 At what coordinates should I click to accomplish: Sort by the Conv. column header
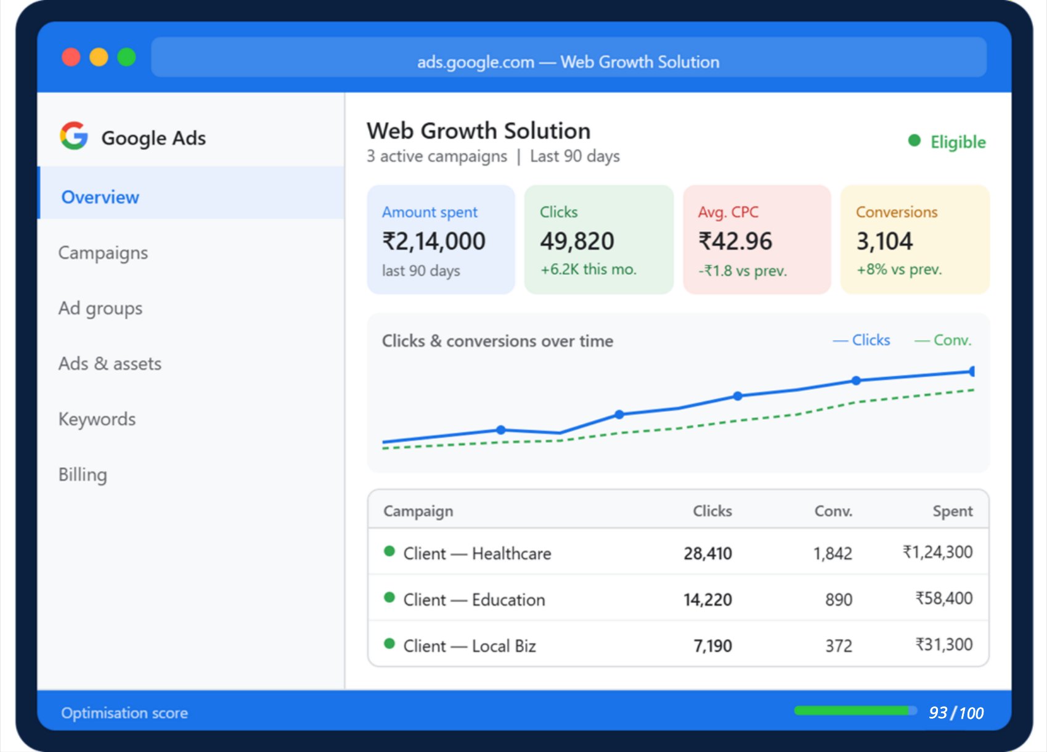coord(834,511)
